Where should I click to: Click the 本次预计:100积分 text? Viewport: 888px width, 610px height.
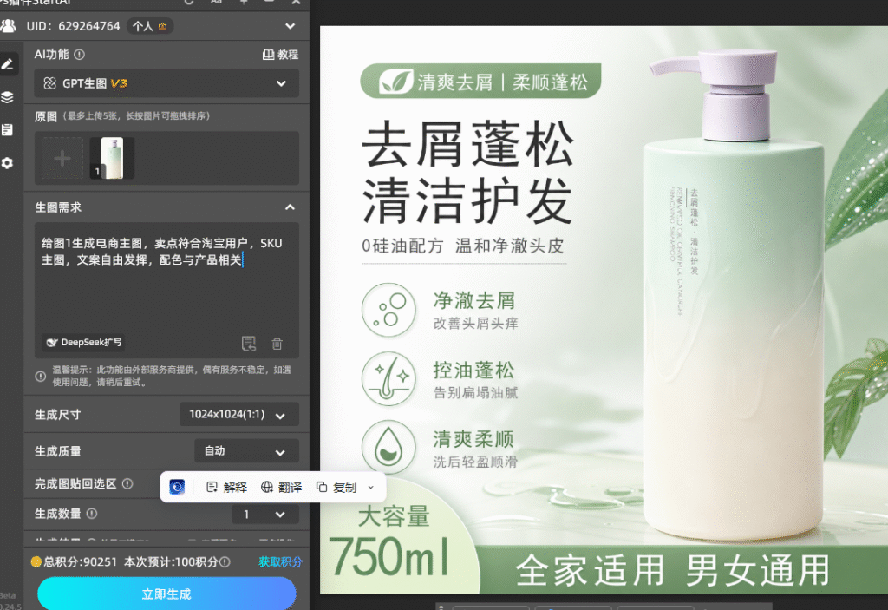(171, 561)
